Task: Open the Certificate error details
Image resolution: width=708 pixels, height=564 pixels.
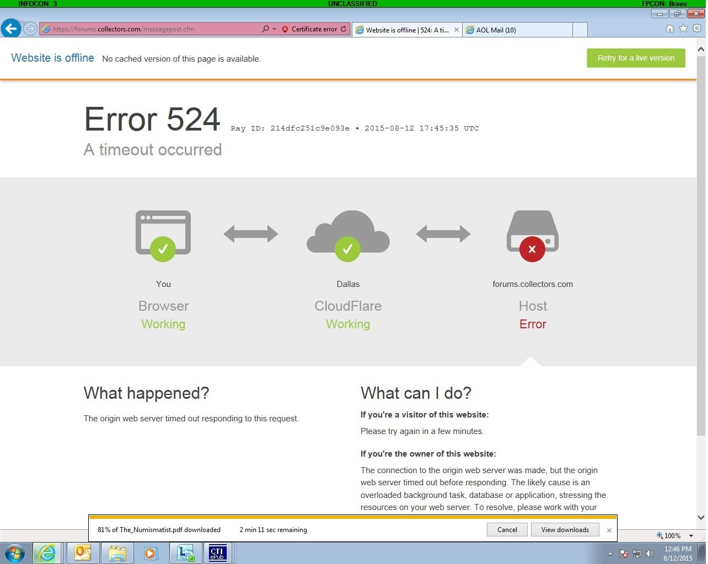Action: tap(314, 29)
